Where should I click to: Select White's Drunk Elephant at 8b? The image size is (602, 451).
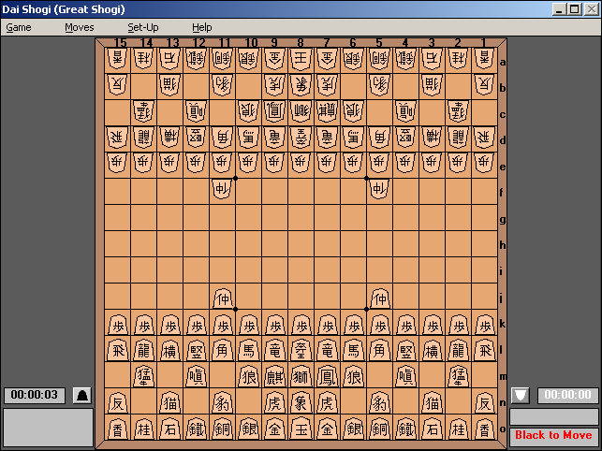(301, 84)
